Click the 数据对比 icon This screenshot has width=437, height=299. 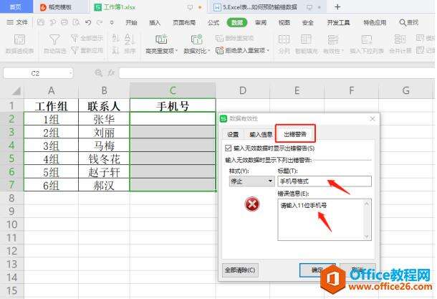[x=196, y=39]
